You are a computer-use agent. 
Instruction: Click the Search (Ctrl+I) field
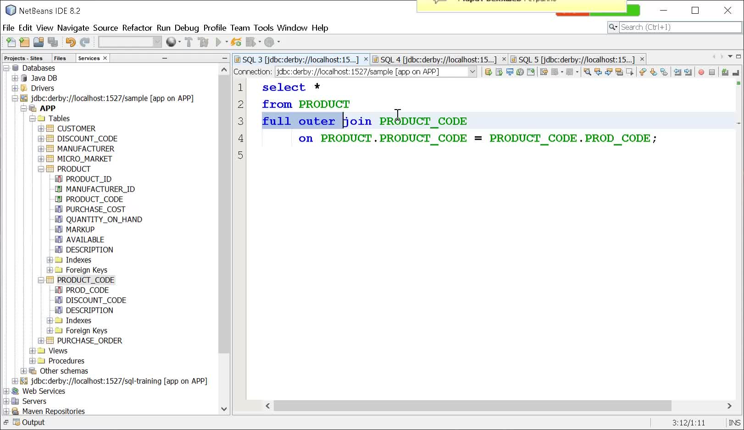click(x=680, y=28)
